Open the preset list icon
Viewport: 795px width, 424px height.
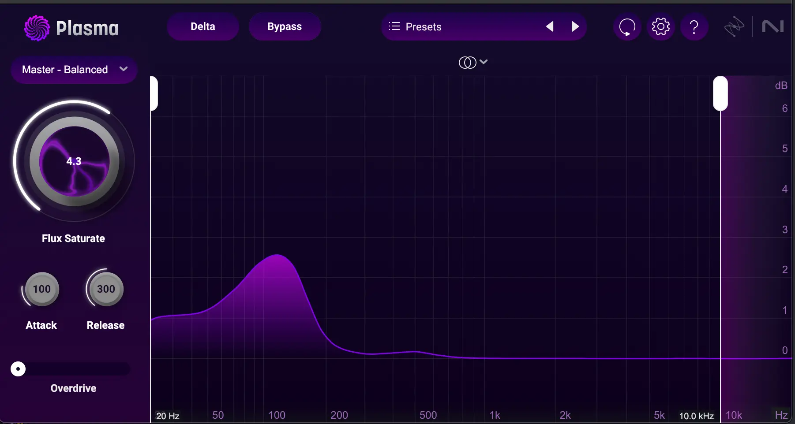(394, 26)
